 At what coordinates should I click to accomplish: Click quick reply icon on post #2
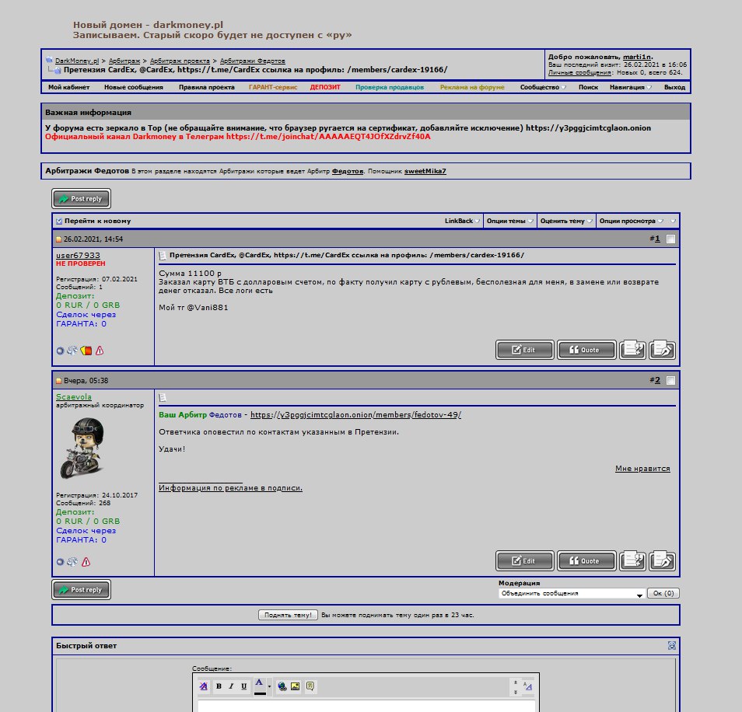pyautogui.click(x=662, y=560)
